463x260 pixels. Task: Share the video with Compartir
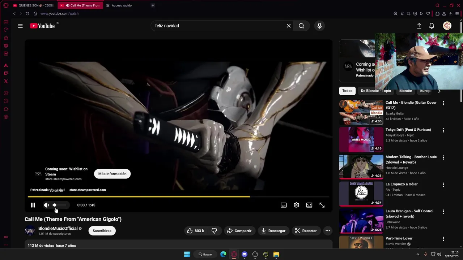pos(239,231)
